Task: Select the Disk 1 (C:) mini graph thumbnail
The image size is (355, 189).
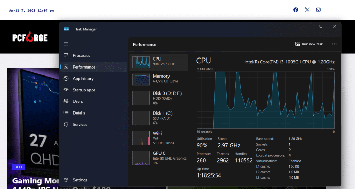Action: pos(141,118)
